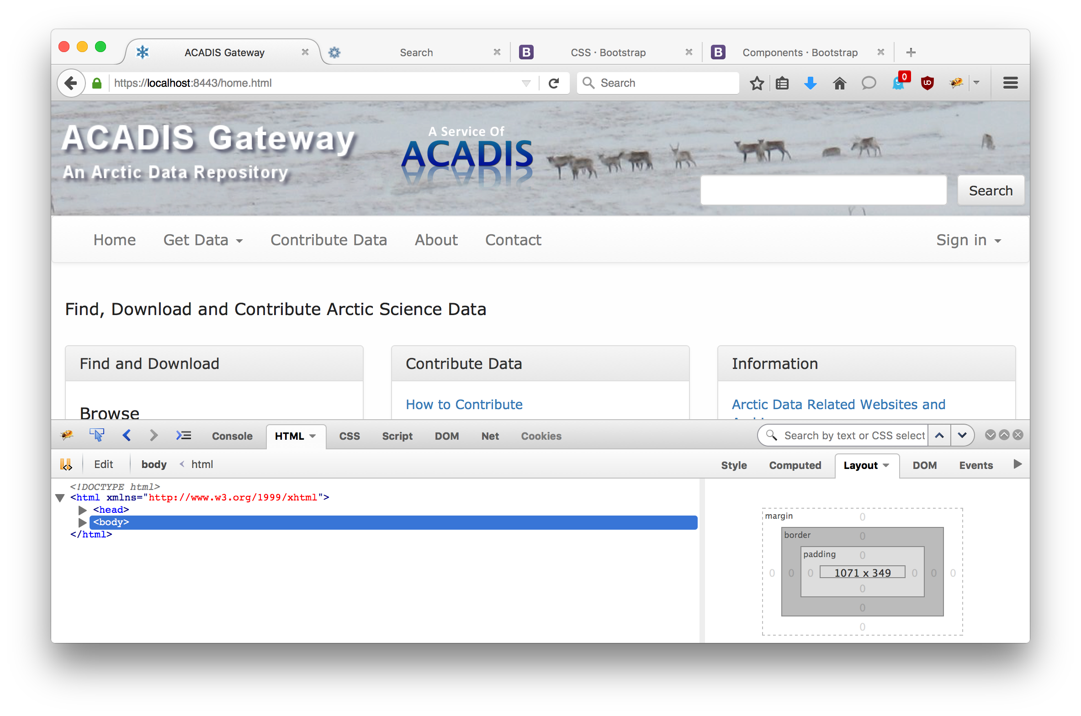1081x716 pixels.
Task: Minimize the Firebug panel
Action: [x=990, y=435]
